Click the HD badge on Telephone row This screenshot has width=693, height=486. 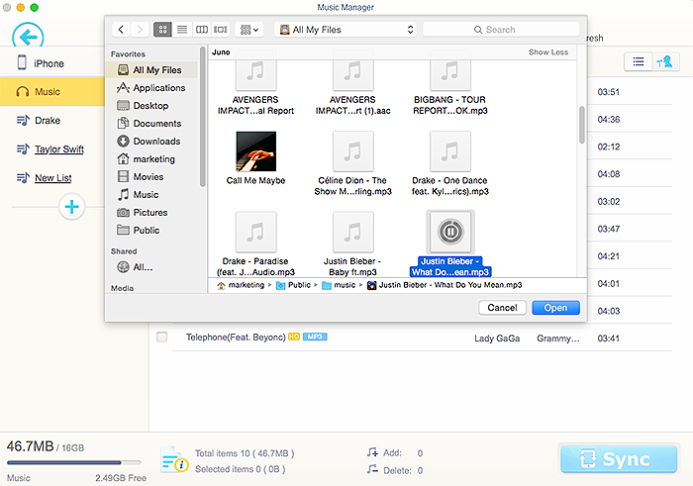pos(294,337)
